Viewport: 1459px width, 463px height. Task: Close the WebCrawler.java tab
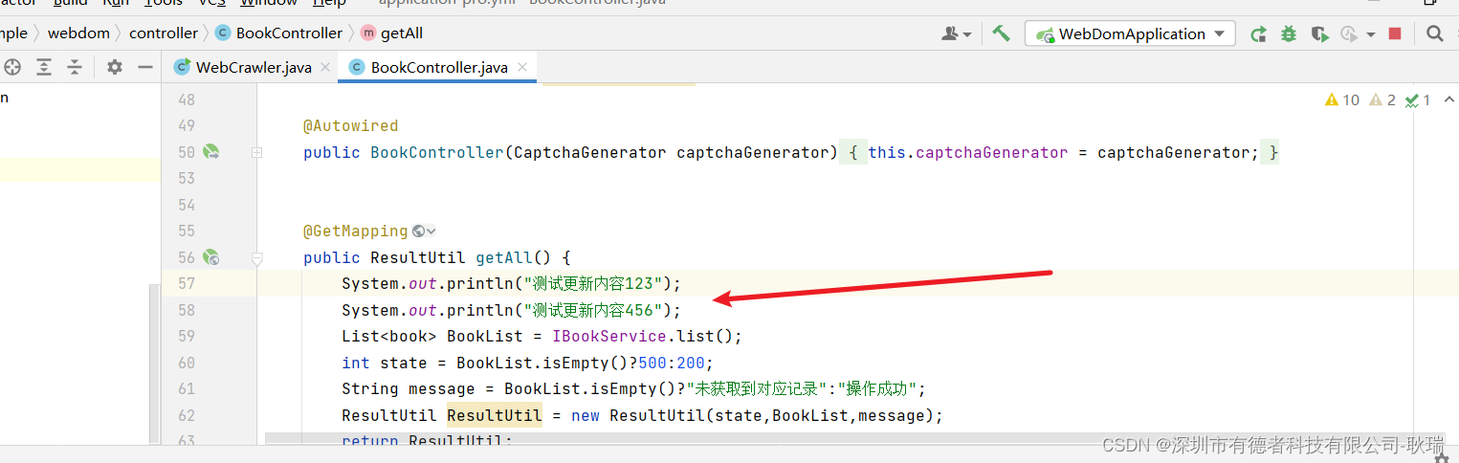point(325,67)
